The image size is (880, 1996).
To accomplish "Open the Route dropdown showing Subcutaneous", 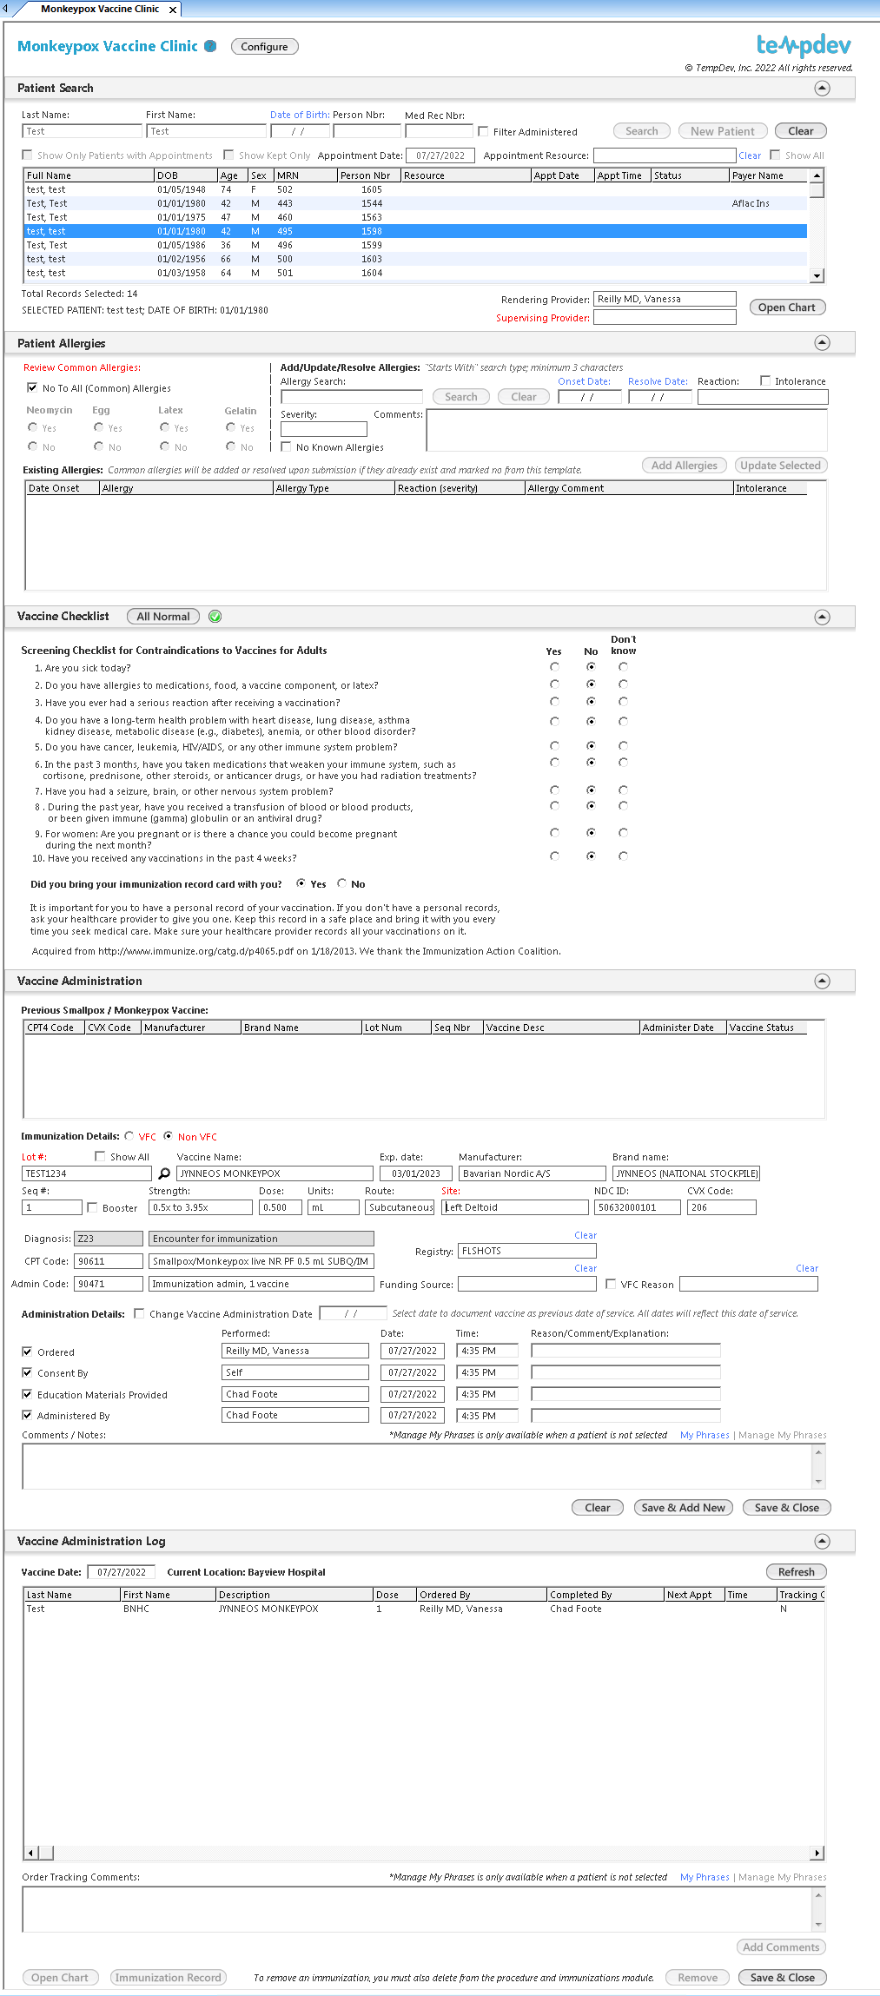I will (400, 1207).
